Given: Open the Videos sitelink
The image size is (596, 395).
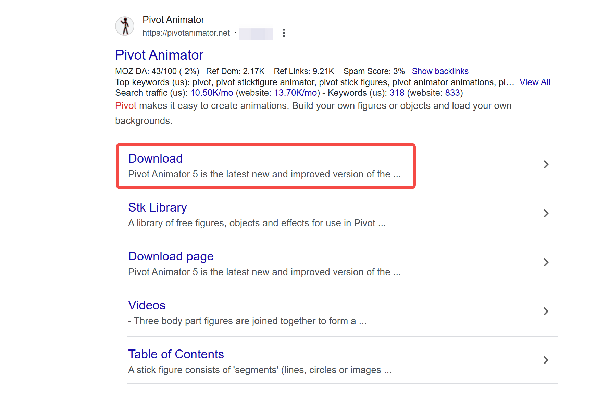Looking at the screenshot, I should coord(147,305).
